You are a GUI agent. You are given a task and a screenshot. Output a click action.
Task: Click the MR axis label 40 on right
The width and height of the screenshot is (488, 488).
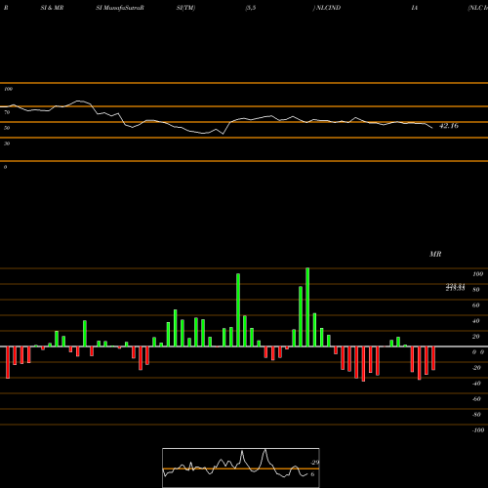coord(476,321)
